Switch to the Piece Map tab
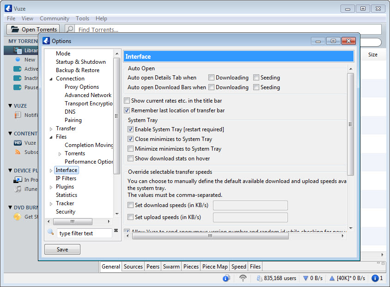The image size is (390, 287). (x=215, y=267)
